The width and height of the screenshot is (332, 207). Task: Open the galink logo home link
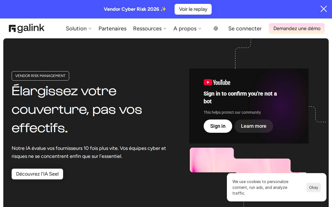pos(27,28)
